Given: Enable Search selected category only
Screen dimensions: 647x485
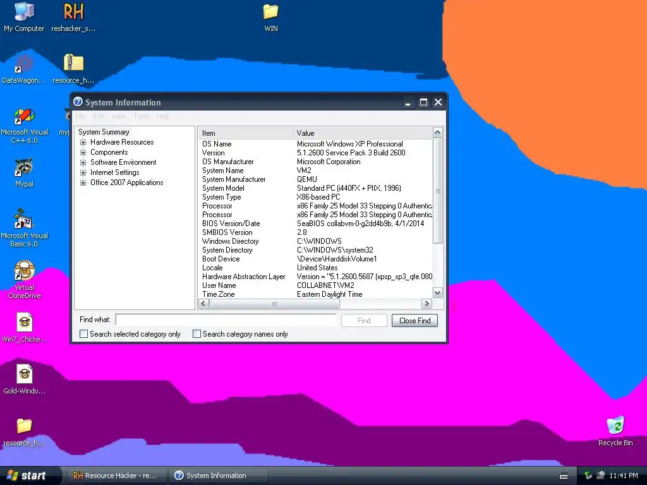Looking at the screenshot, I should [83, 333].
